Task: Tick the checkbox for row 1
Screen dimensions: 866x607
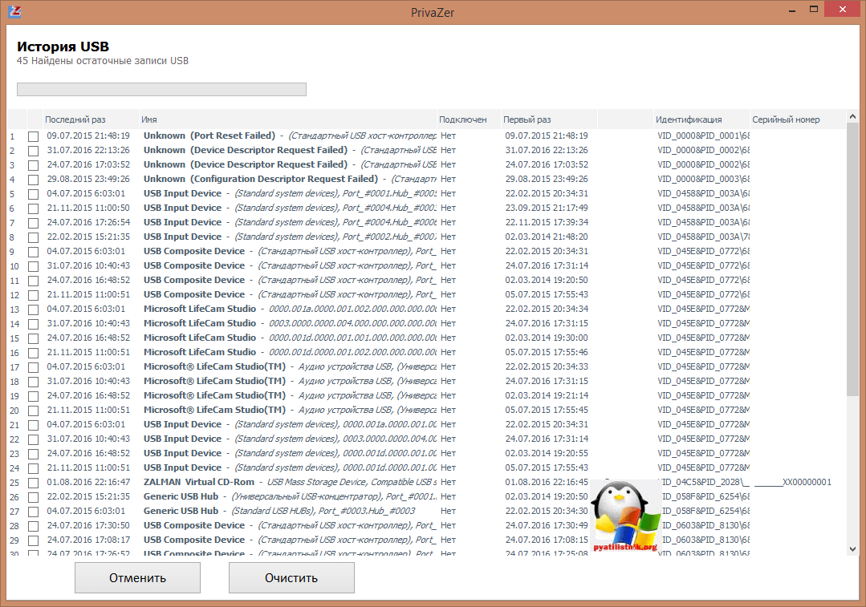Action: (33, 136)
